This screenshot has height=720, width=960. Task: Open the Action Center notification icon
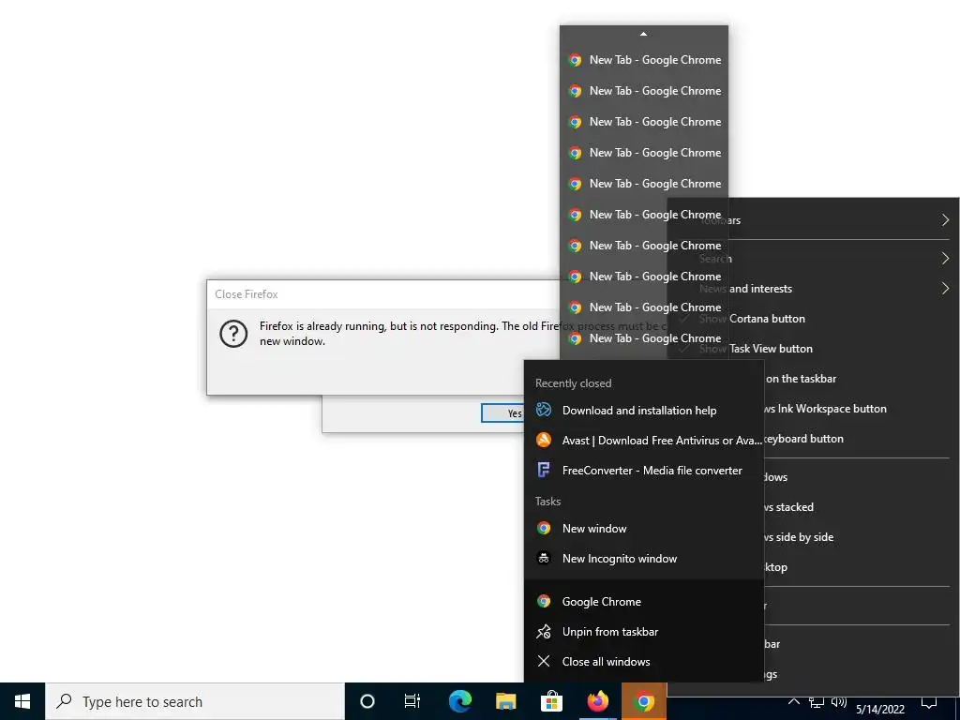[x=929, y=702]
